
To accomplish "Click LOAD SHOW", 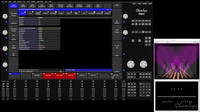I will pyautogui.click(x=89, y=6).
